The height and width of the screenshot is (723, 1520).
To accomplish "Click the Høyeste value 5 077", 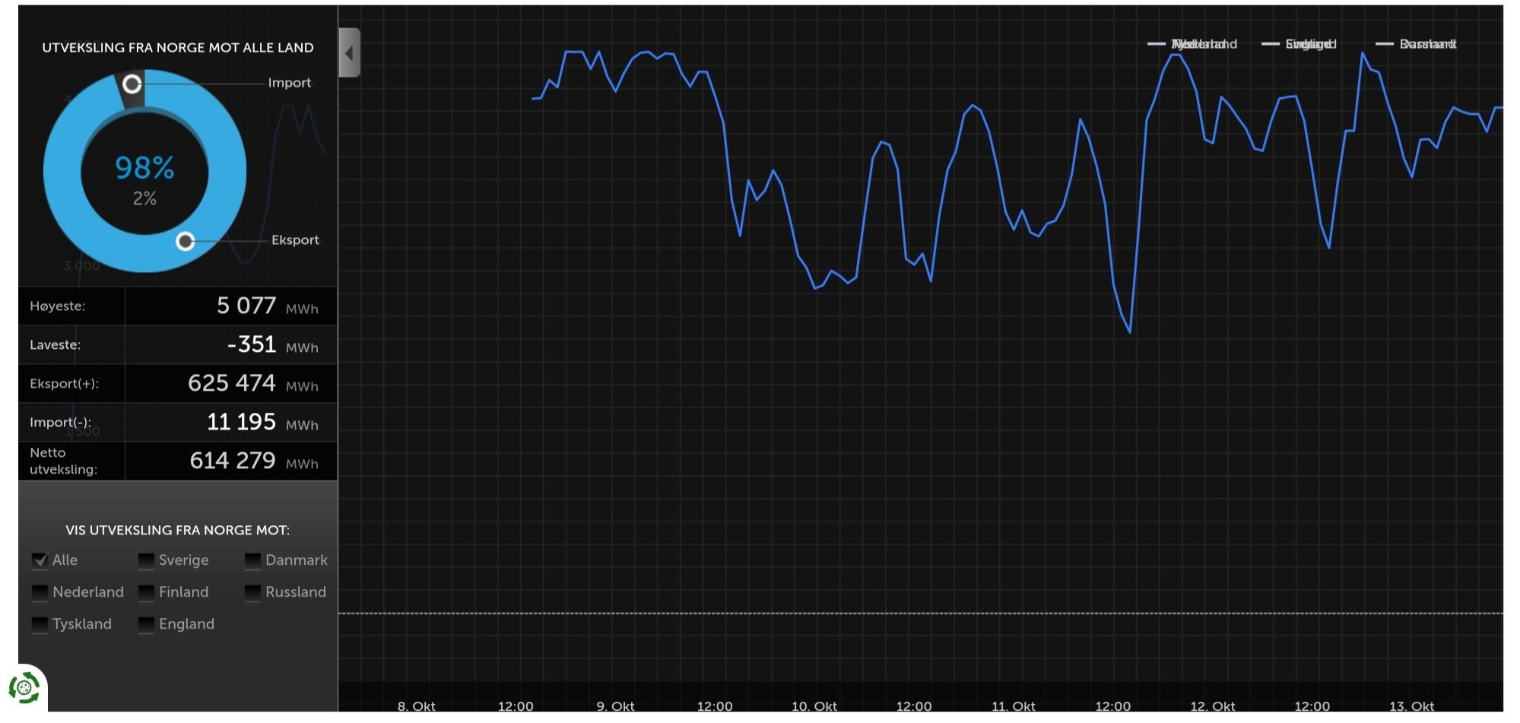I will pos(246,306).
